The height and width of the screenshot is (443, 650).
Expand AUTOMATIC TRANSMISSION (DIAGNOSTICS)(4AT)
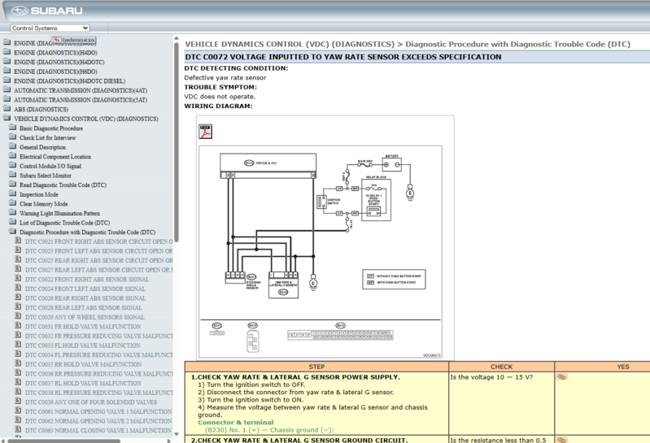pos(81,91)
